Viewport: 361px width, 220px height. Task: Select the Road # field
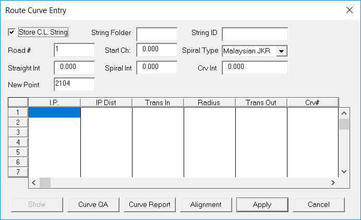click(74, 51)
